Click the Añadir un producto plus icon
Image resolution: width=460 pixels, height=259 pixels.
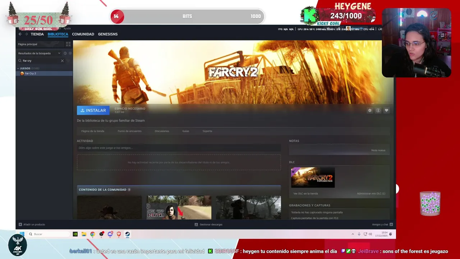click(x=20, y=224)
